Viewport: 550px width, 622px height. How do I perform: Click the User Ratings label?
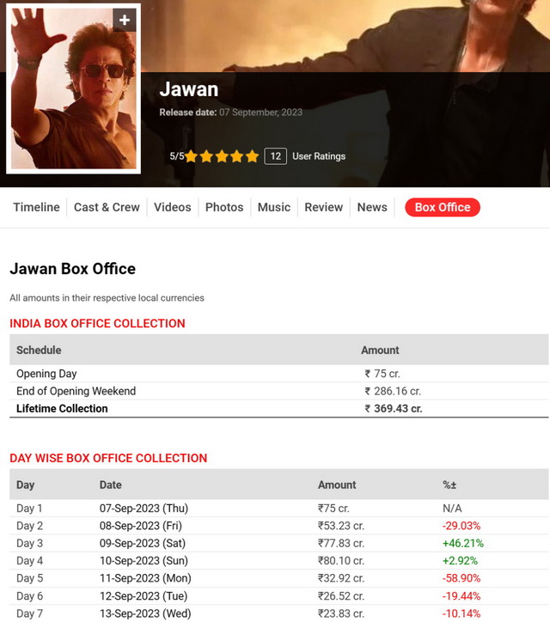(x=319, y=156)
